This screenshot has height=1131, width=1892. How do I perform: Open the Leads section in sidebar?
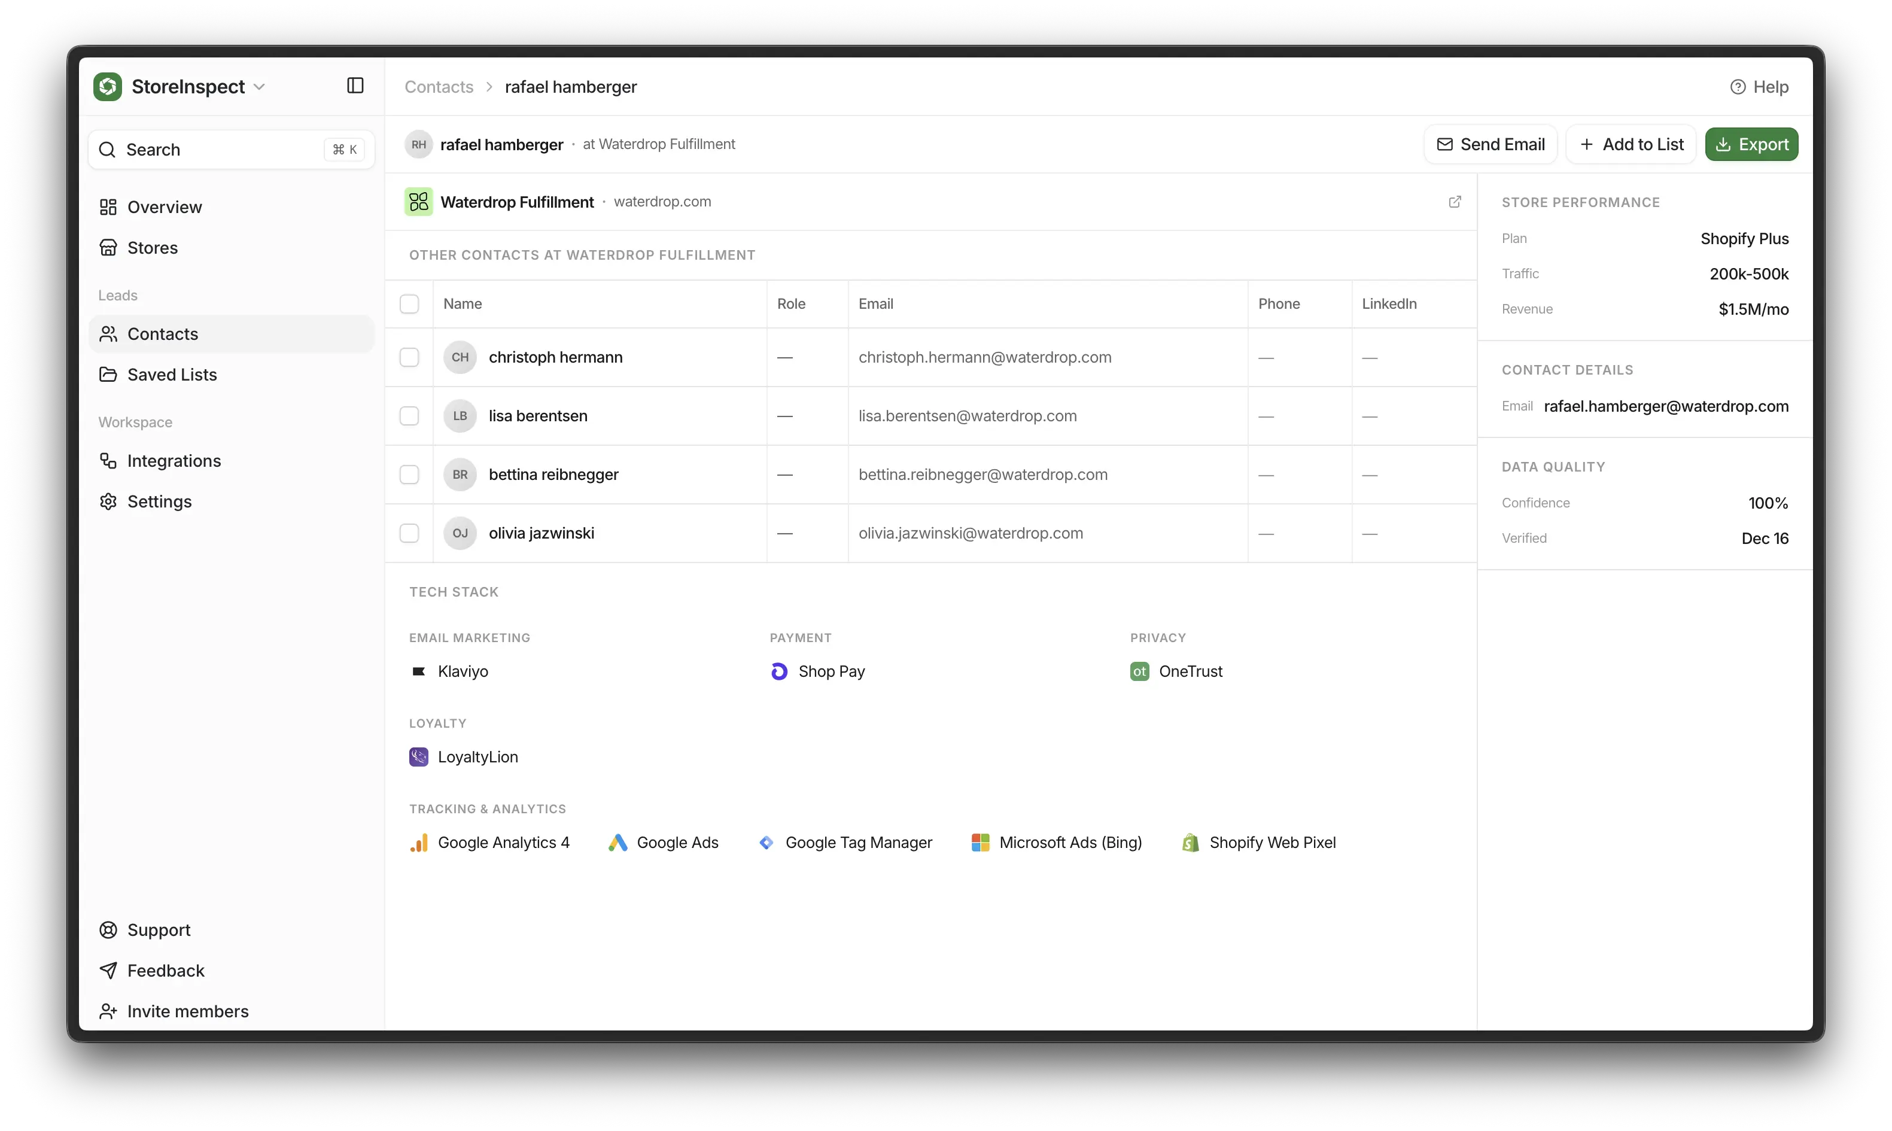point(118,294)
